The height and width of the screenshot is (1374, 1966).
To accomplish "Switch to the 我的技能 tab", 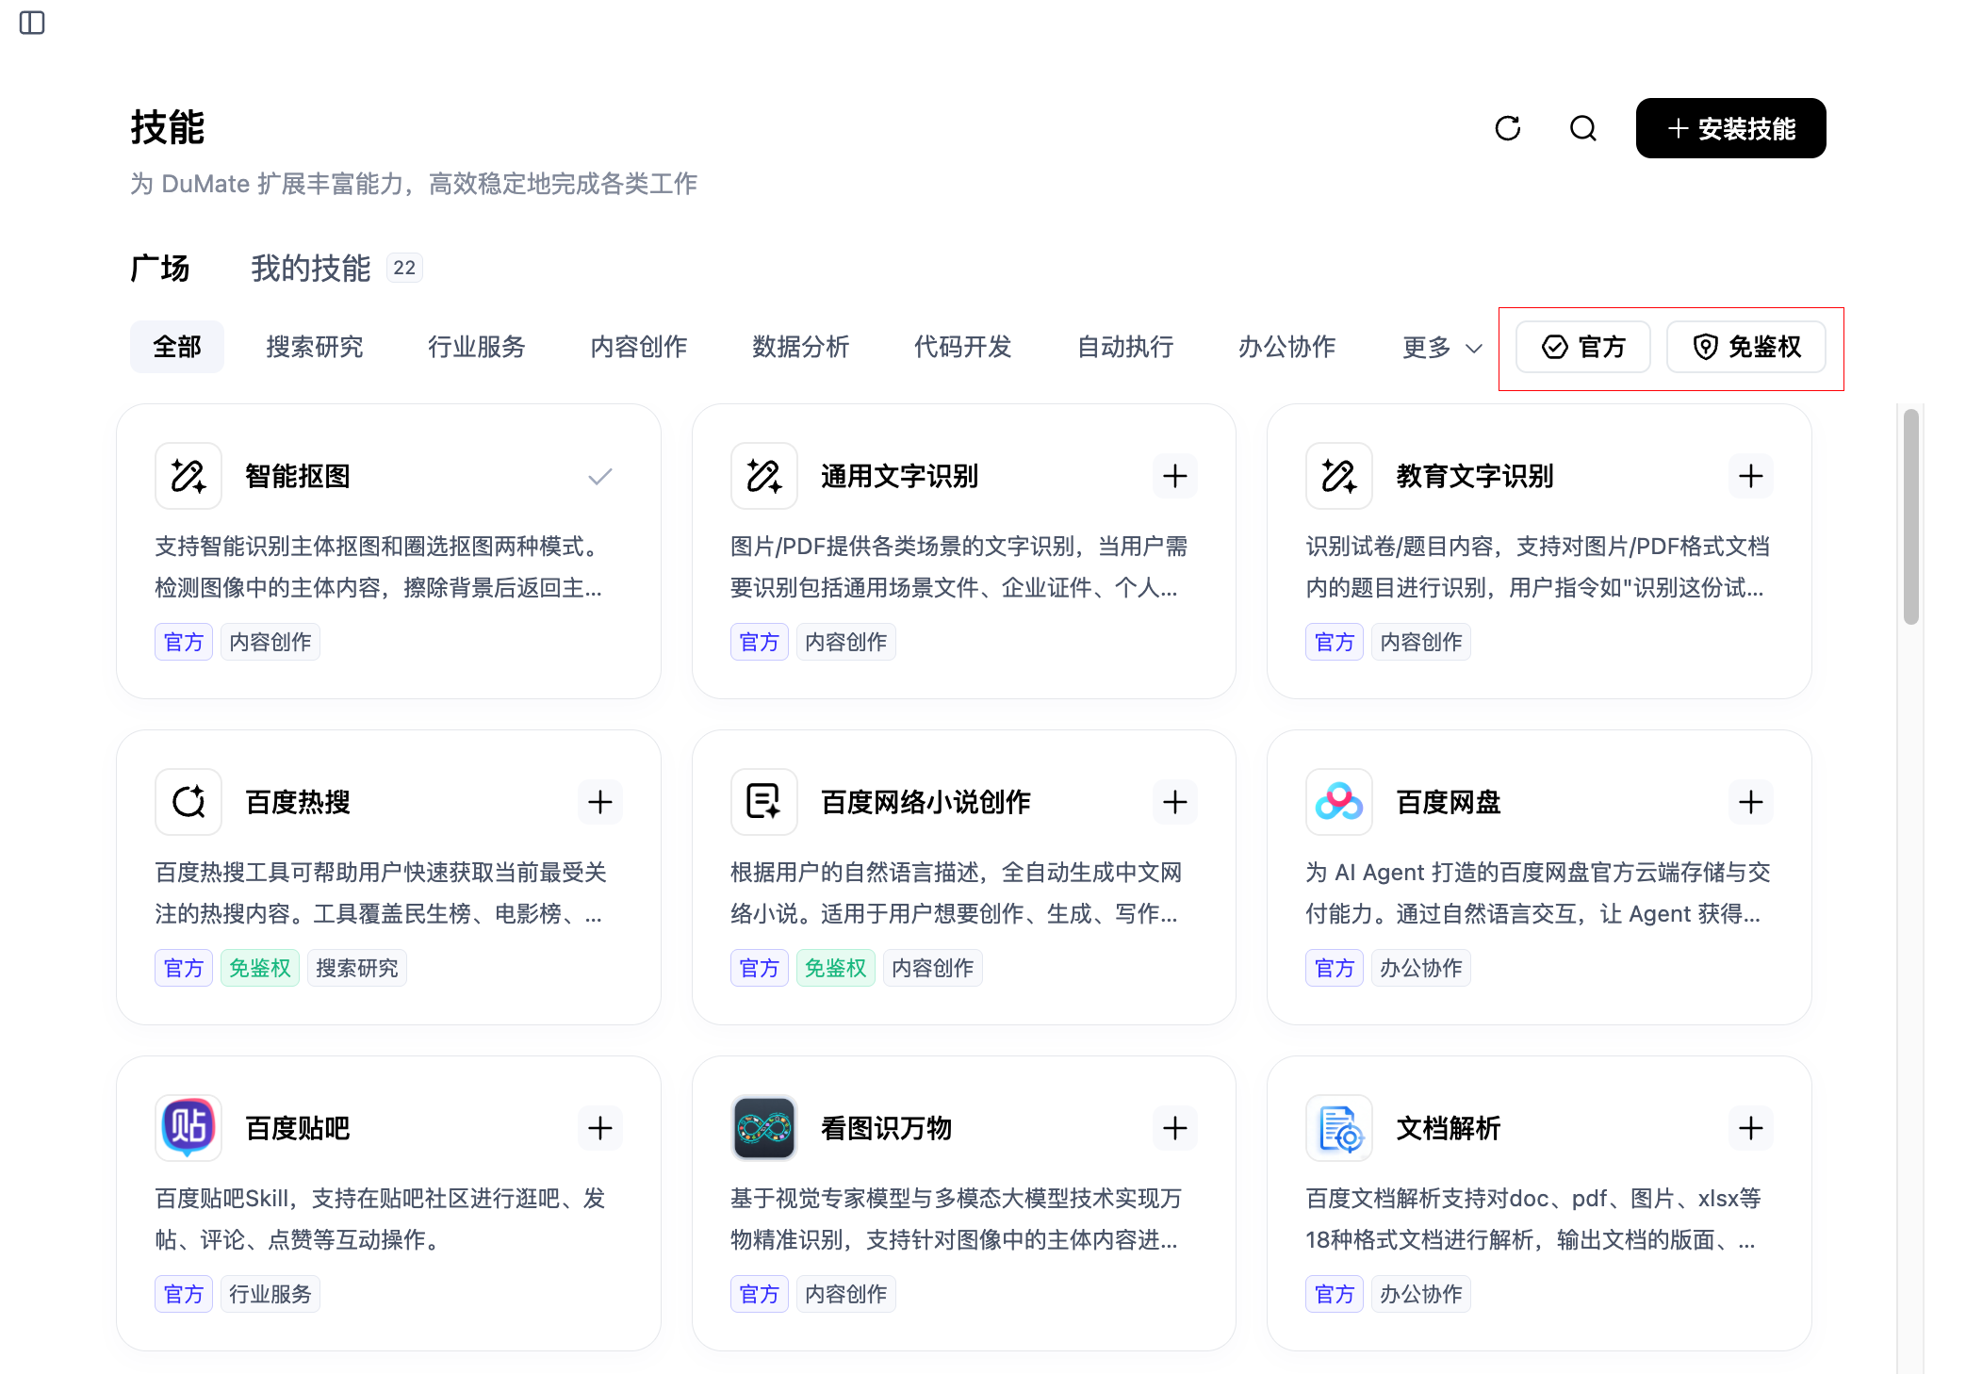I will (x=311, y=269).
